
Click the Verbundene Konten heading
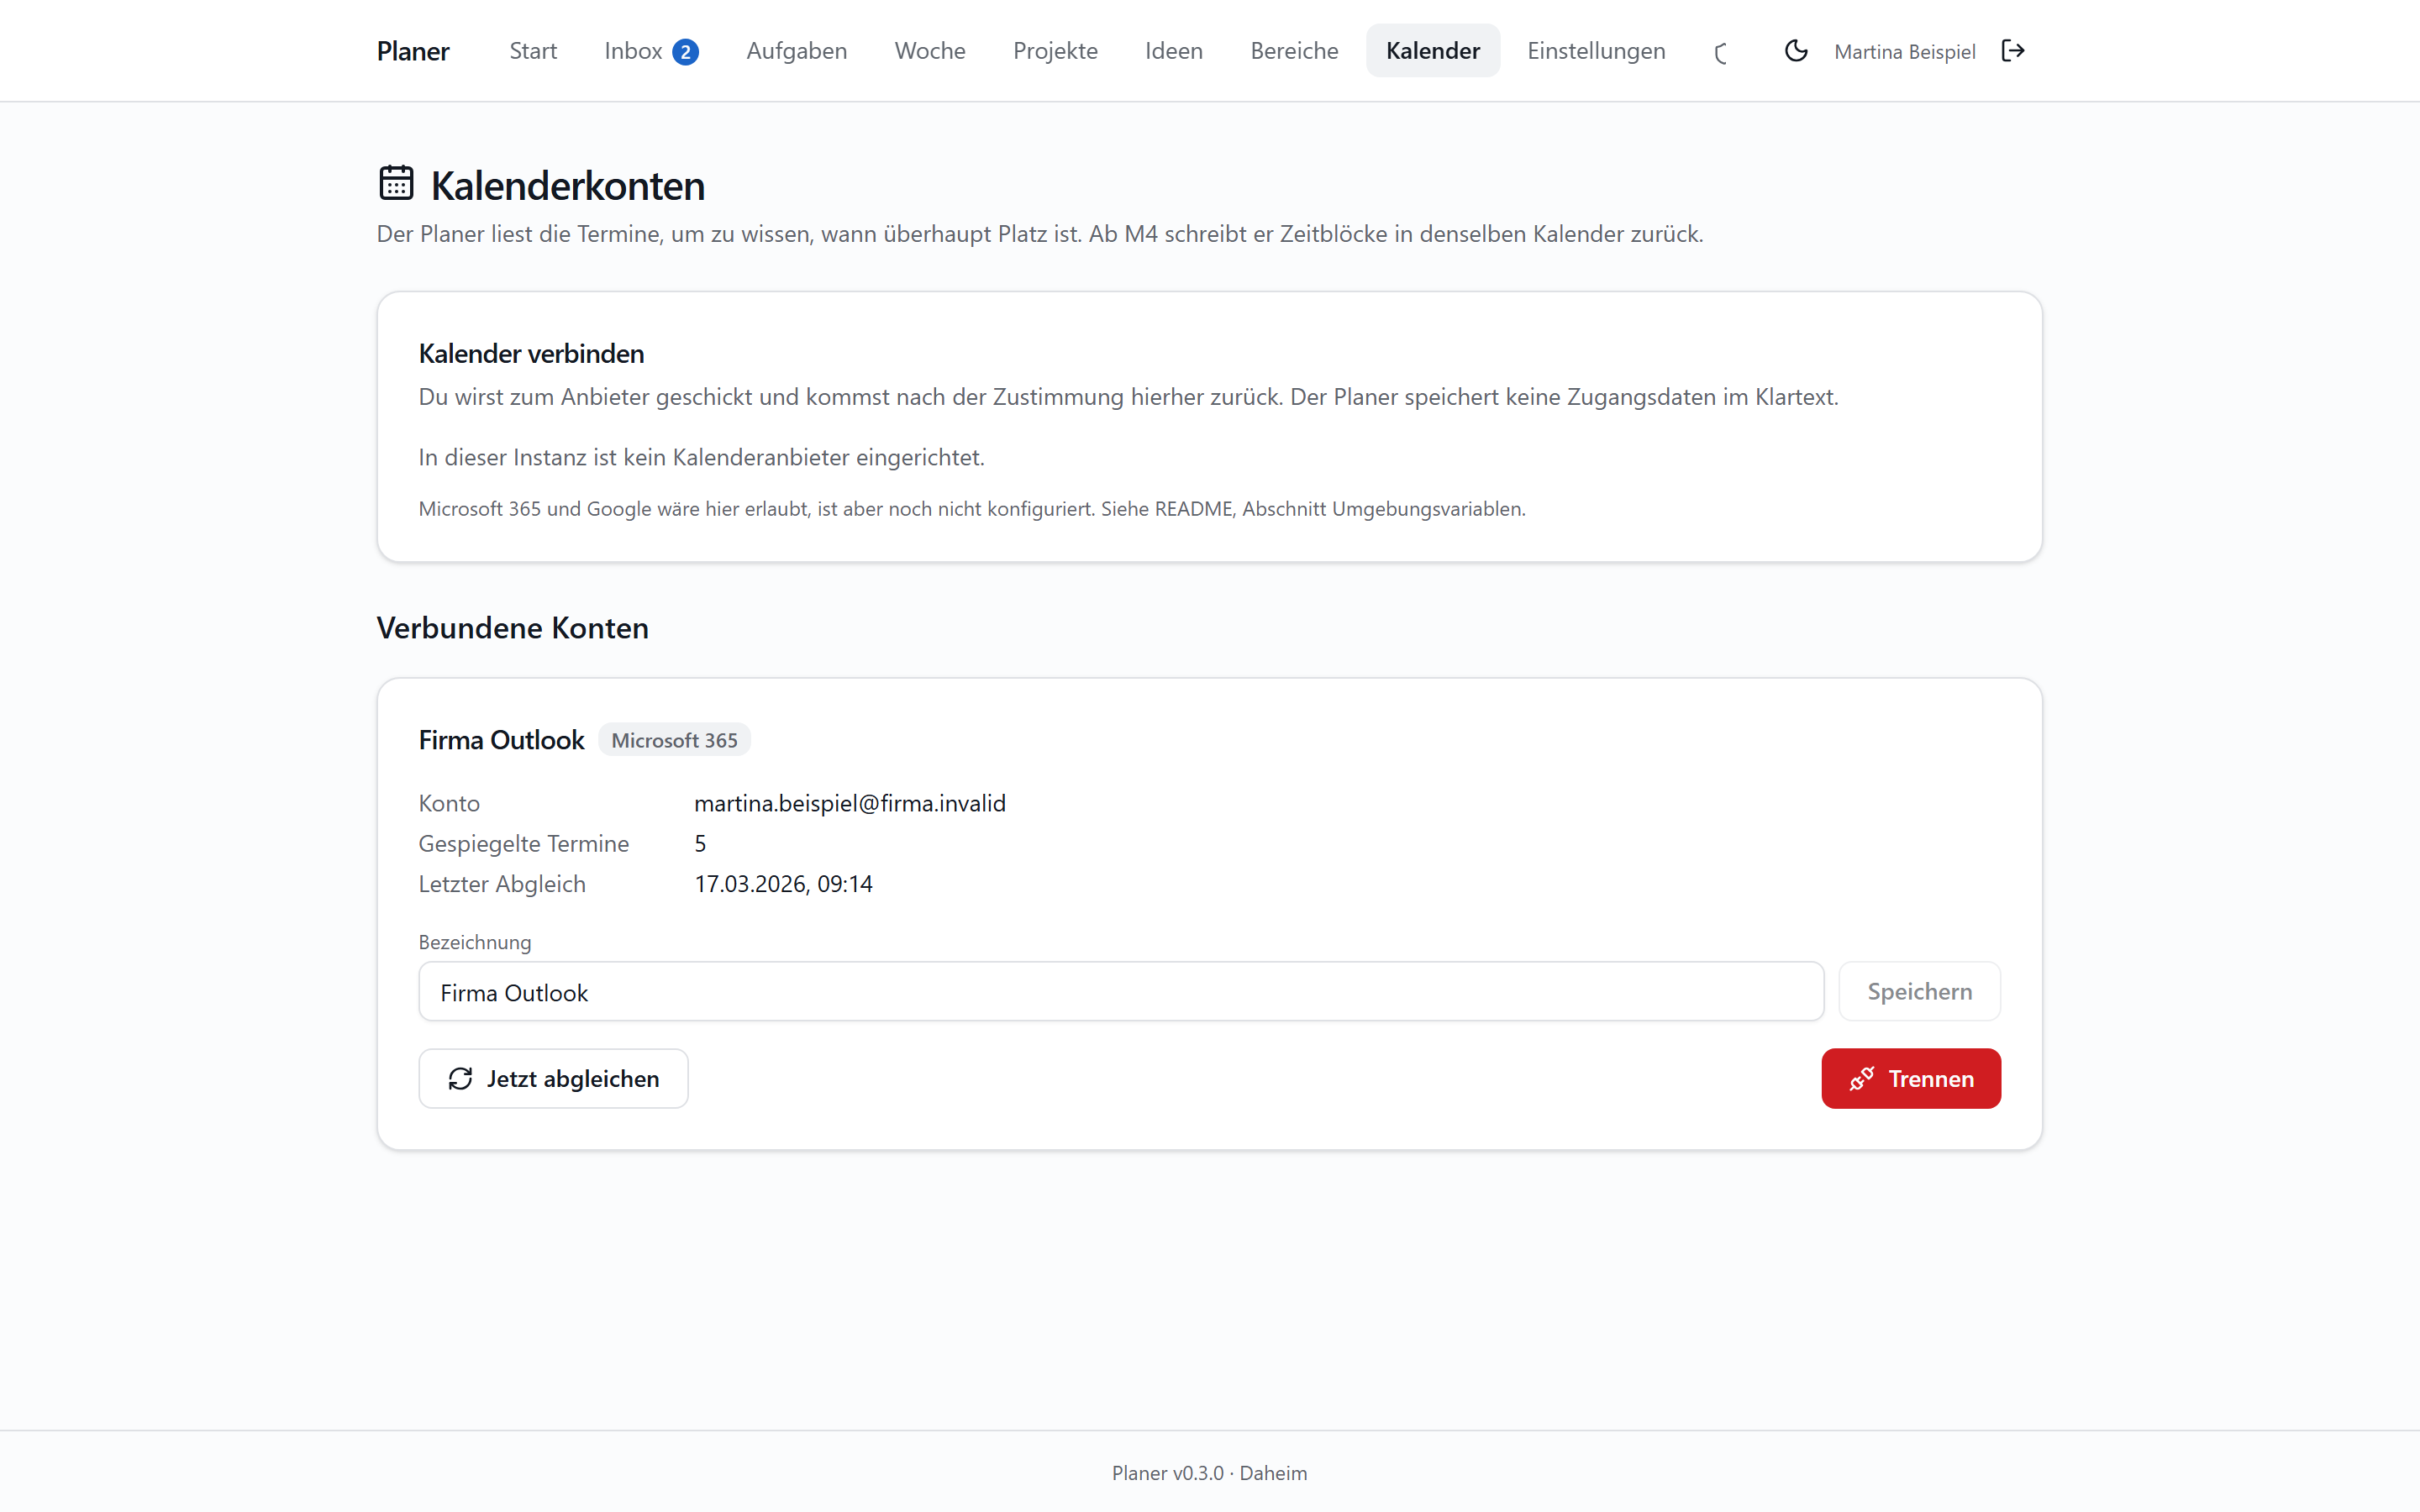click(x=513, y=628)
